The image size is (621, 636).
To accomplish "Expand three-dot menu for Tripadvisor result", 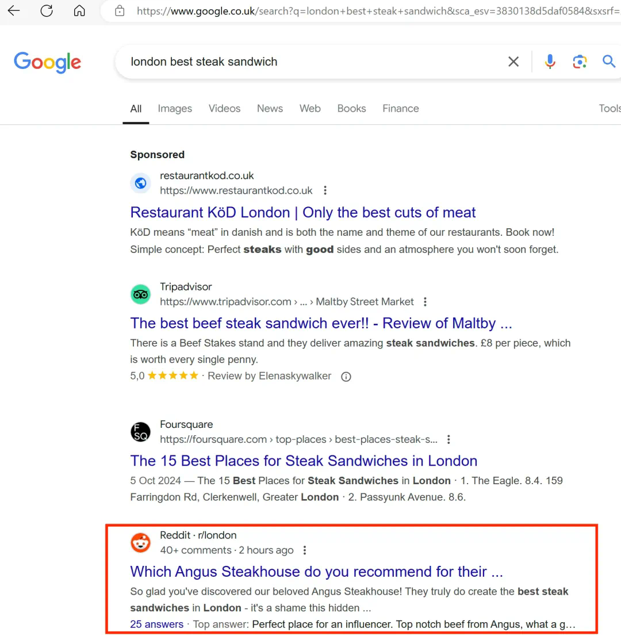I will tap(425, 302).
